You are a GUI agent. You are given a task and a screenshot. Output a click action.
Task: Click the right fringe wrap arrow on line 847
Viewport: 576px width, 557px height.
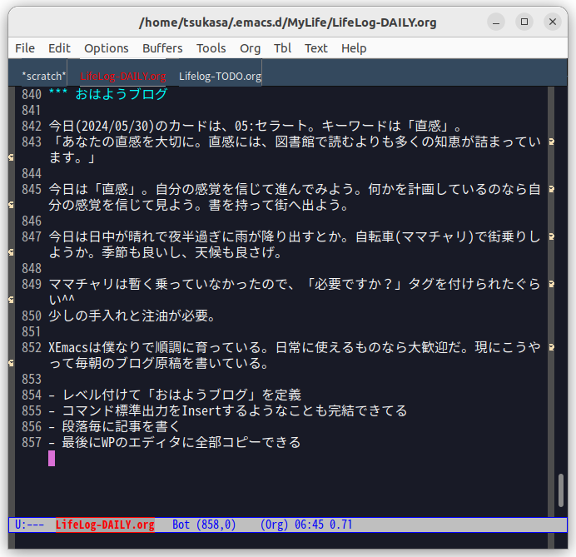[x=551, y=236]
